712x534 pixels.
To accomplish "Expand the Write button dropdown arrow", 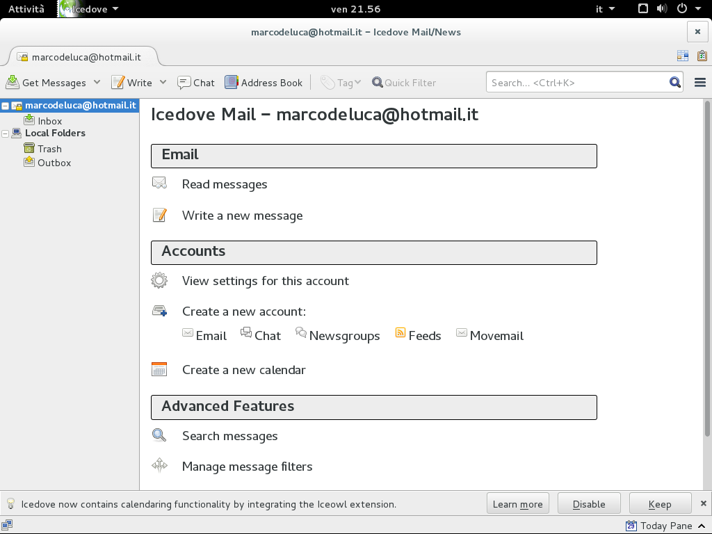I will click(x=163, y=82).
